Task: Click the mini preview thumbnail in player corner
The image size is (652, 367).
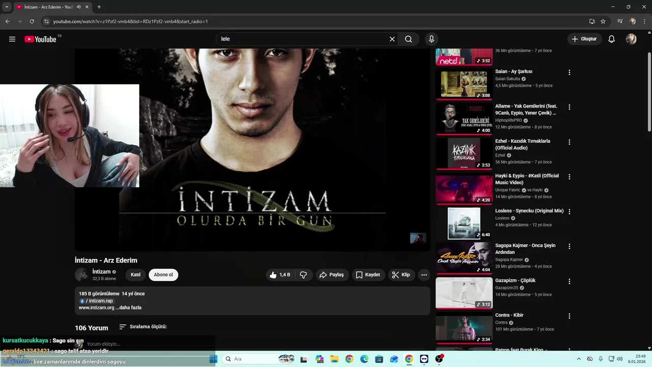Action: click(x=418, y=238)
